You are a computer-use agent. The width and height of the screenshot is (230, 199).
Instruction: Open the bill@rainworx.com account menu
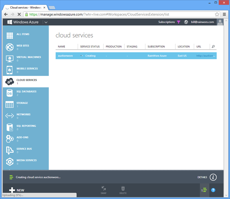point(202,22)
